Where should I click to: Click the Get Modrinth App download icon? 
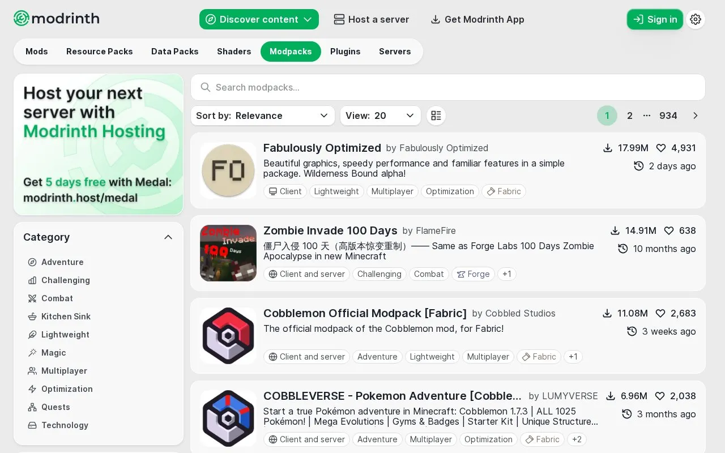click(x=436, y=19)
